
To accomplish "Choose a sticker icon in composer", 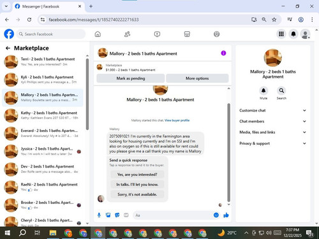I will pos(117,215).
